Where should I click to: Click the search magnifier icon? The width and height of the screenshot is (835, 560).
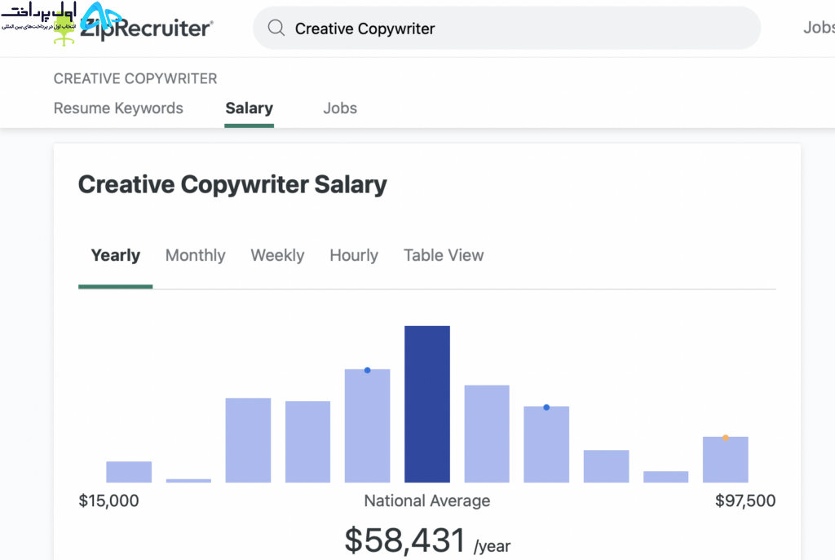[x=276, y=28]
